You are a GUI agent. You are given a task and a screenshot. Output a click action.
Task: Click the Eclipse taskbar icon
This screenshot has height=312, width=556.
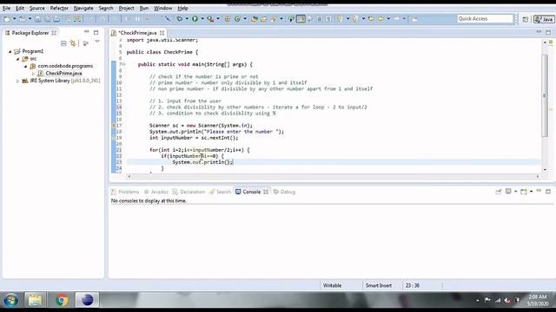(x=87, y=301)
